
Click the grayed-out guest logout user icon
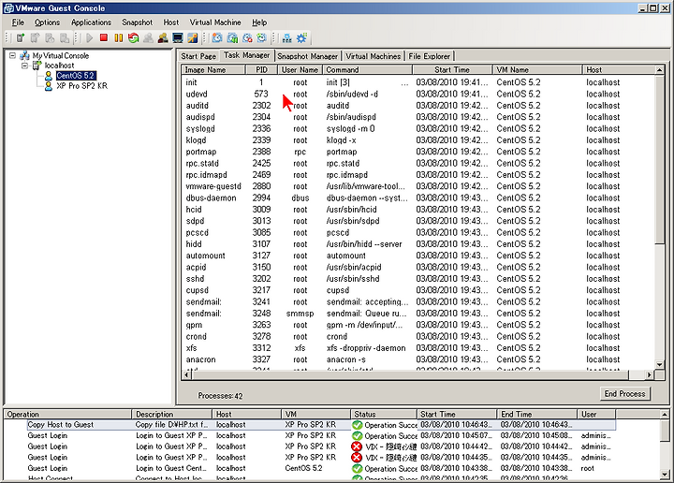[148, 37]
